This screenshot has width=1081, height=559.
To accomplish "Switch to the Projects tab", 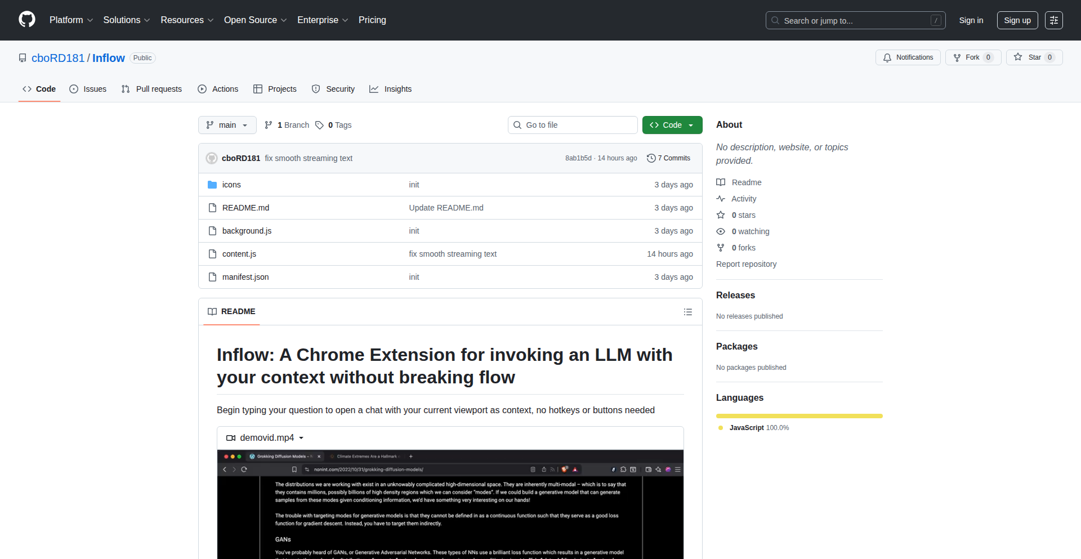I will pyautogui.click(x=275, y=89).
